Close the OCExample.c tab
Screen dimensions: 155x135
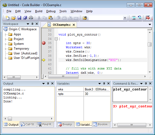coord(74,25)
